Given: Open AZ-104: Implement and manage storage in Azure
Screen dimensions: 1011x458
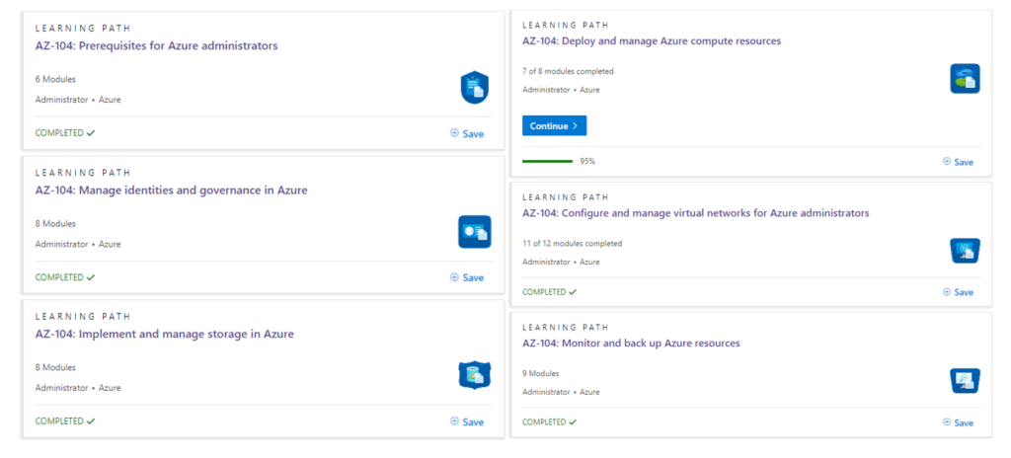Looking at the screenshot, I should (x=165, y=335).
